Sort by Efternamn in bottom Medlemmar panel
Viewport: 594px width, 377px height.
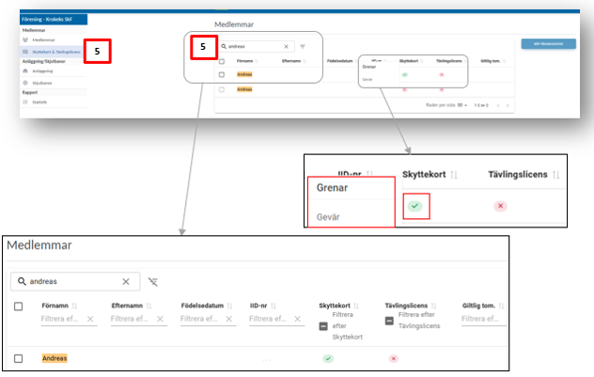(132, 306)
